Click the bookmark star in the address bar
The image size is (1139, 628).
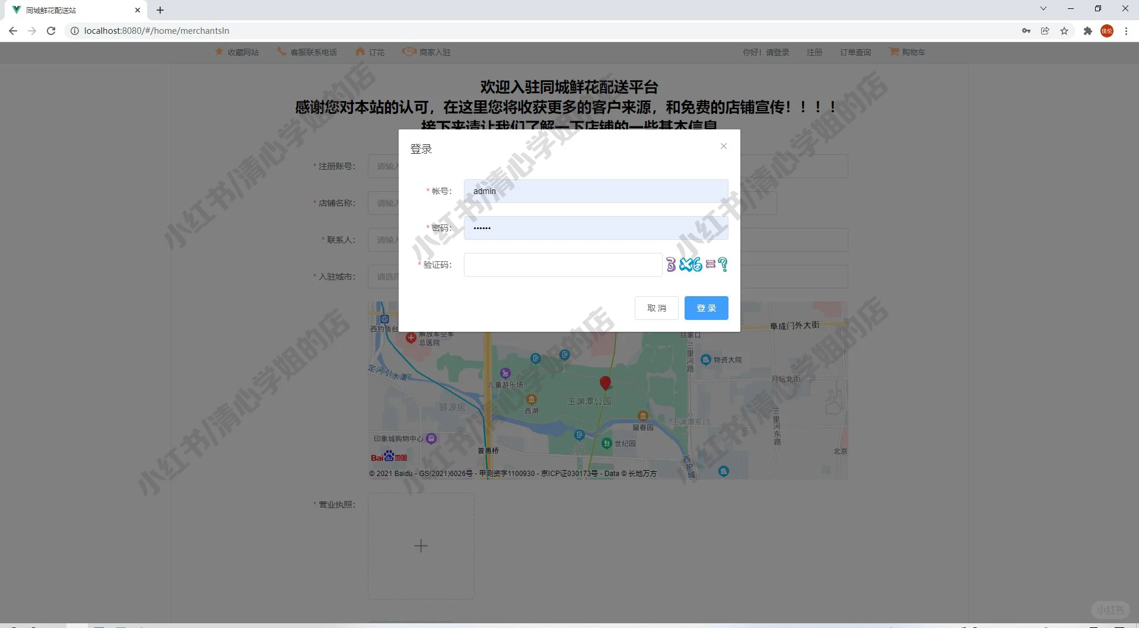coord(1064,30)
